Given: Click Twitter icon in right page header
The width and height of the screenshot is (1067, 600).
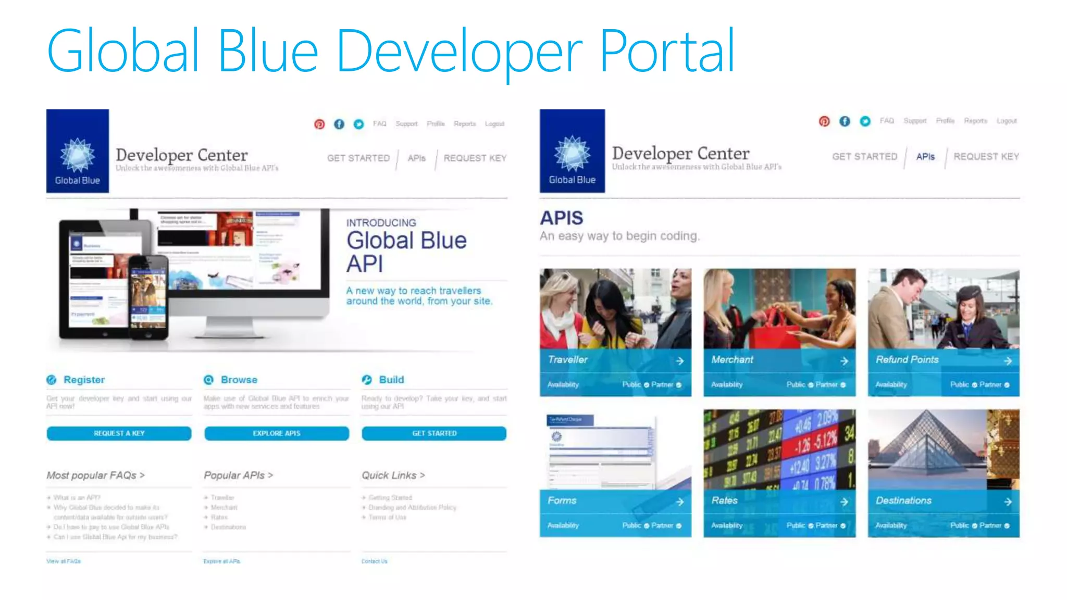Looking at the screenshot, I should [x=865, y=121].
